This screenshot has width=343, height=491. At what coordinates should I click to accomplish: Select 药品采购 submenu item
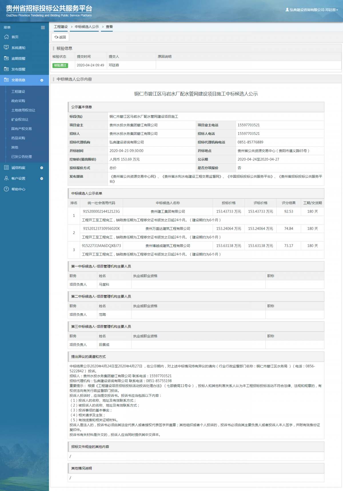(x=18, y=138)
